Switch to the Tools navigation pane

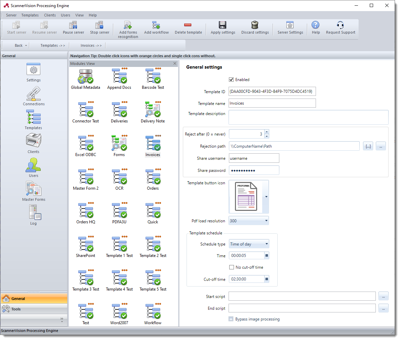[x=34, y=309]
